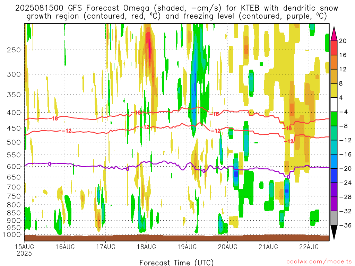Viewport: 355px width, 266px height.
Task: Click the colorbar value label -36
Action: click(345, 225)
